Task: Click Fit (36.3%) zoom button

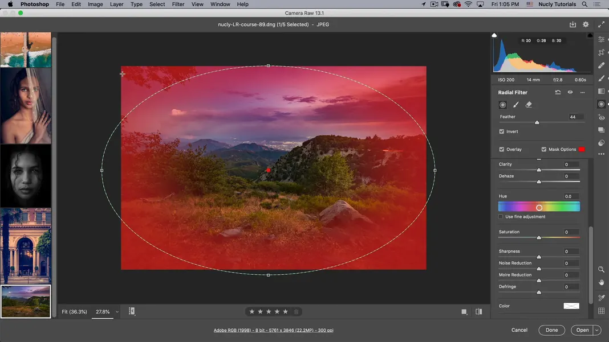Action: [74, 312]
